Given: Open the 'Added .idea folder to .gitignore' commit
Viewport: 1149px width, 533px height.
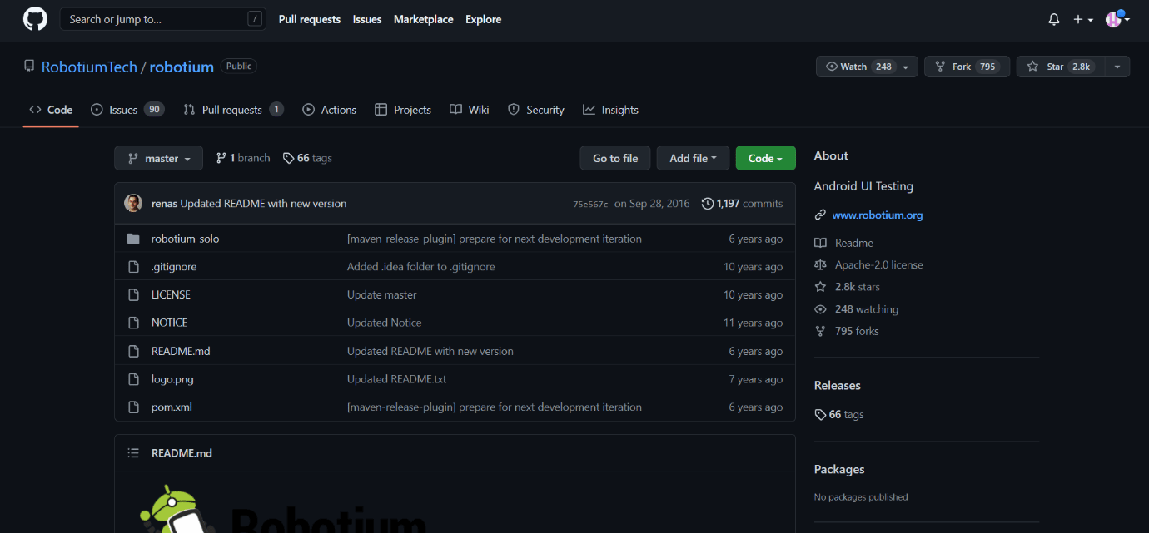Looking at the screenshot, I should click(420, 267).
